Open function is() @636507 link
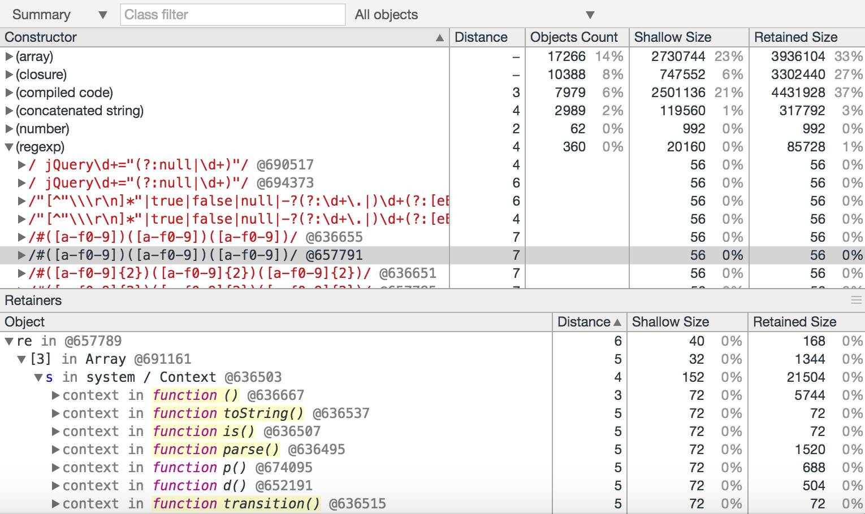Viewport: 865px width, 514px height. pos(204,432)
